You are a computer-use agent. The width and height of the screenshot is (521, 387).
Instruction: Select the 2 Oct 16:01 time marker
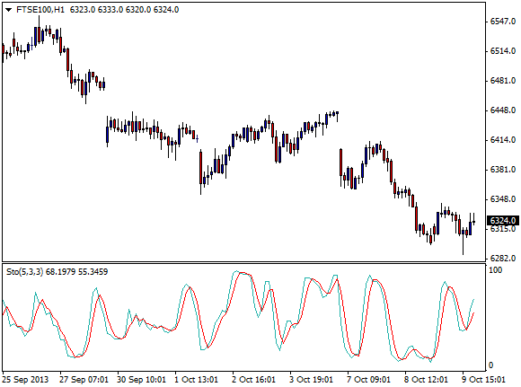coord(254,379)
